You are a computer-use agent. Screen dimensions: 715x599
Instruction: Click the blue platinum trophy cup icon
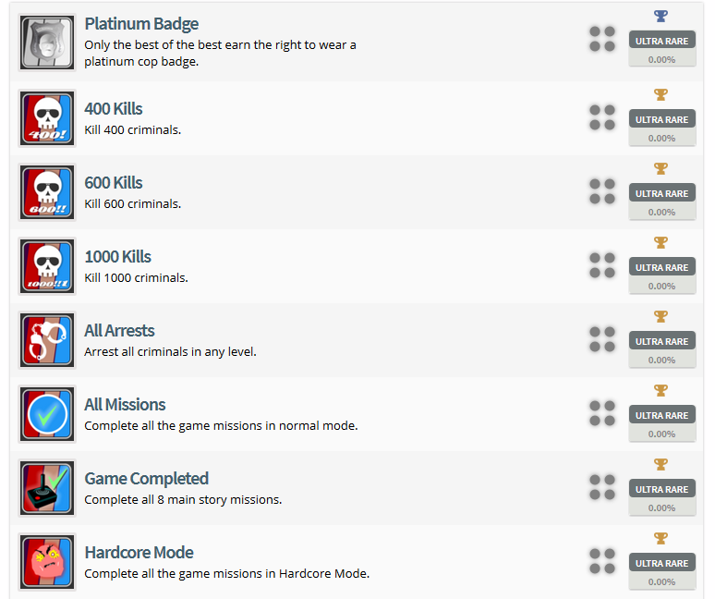(x=660, y=17)
